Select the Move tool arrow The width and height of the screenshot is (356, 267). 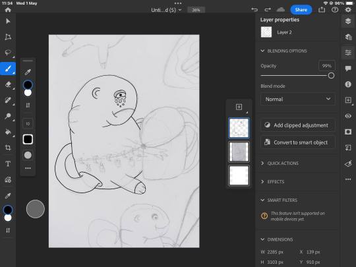[x=8, y=21]
